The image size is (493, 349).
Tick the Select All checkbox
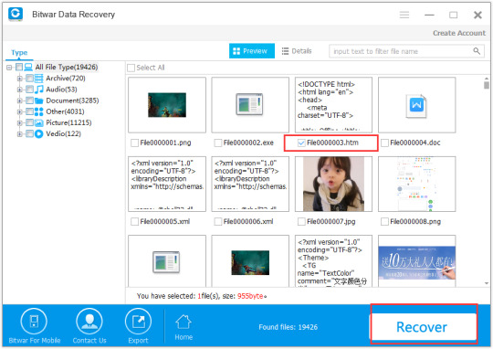point(131,68)
